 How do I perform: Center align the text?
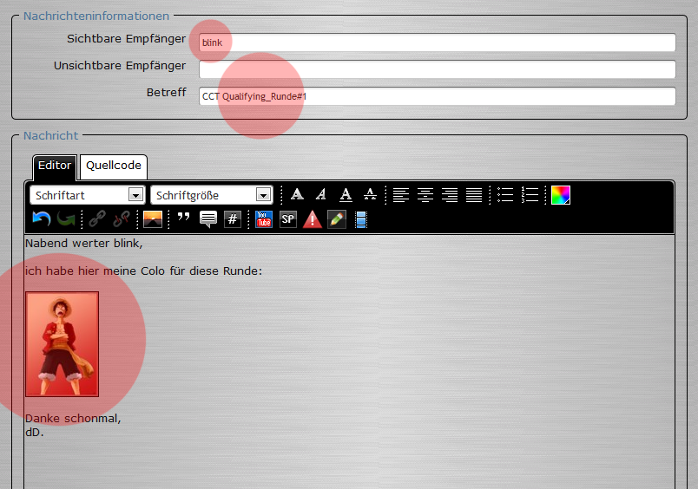point(425,195)
